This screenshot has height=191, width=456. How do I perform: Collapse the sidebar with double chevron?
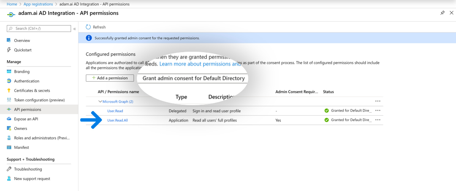(x=74, y=29)
